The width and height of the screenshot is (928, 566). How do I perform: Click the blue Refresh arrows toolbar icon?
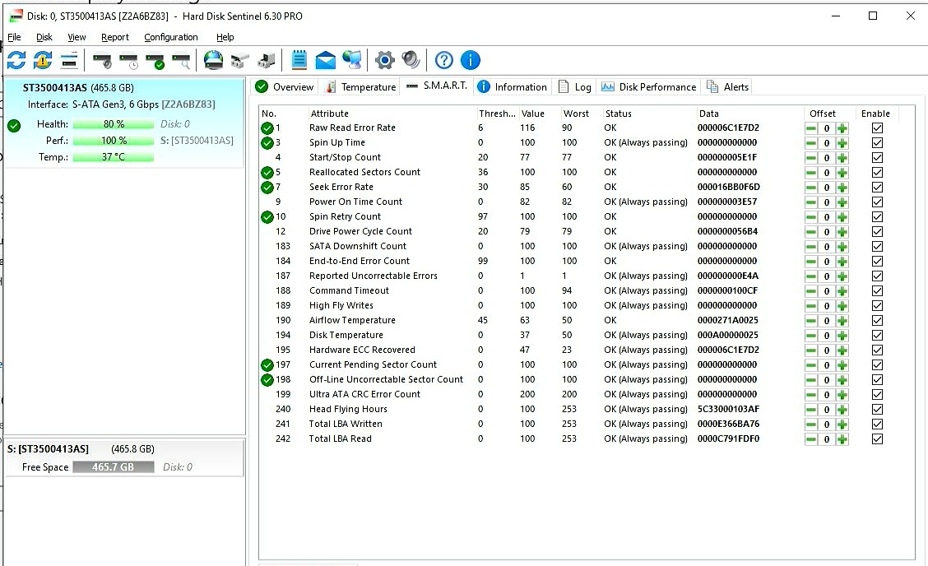pos(16,60)
